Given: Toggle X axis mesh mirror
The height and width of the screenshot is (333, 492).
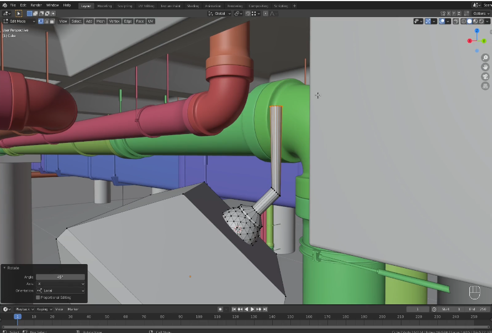Looking at the screenshot, I should (x=449, y=13).
